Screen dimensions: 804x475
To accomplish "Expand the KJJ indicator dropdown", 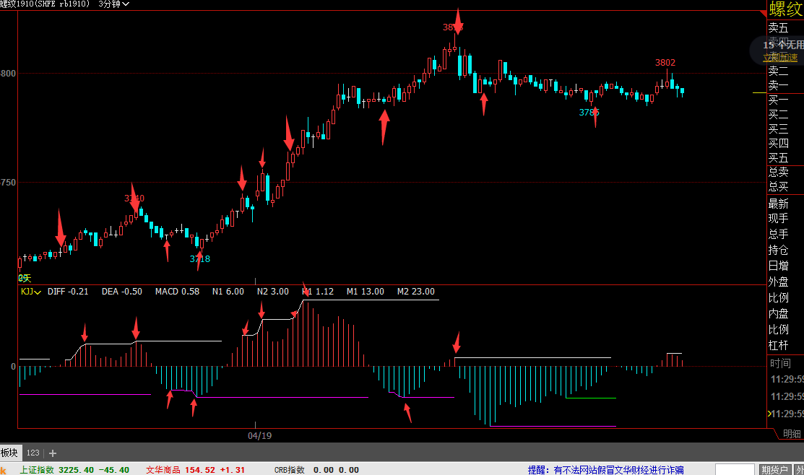I will point(30,292).
